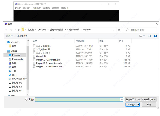This screenshot has height=116, width=160.
Task: Click the 打开(O) button
Action: pyautogui.click(x=131, y=105)
